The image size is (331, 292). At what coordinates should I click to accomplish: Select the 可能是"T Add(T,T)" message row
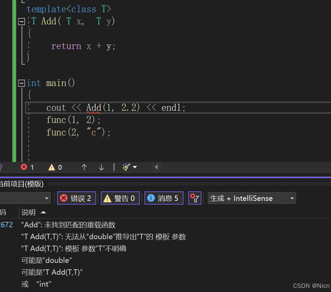click(x=52, y=272)
